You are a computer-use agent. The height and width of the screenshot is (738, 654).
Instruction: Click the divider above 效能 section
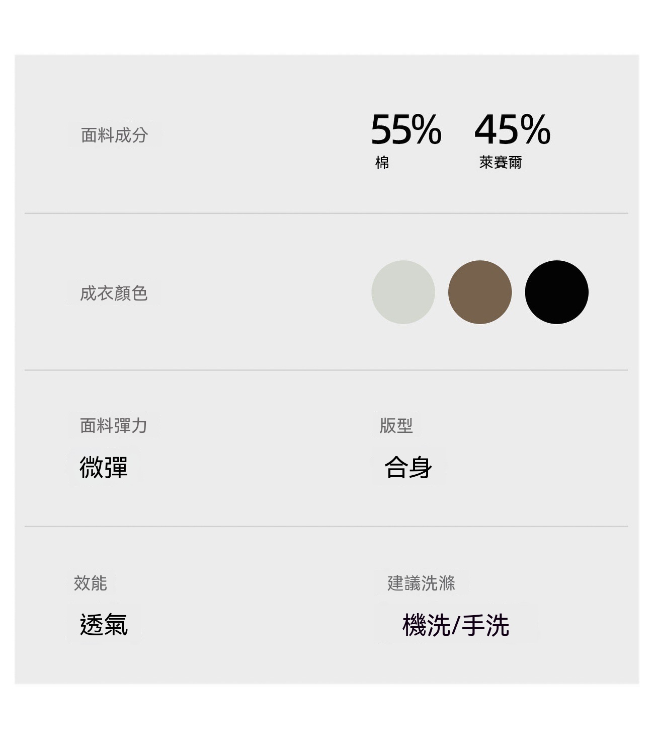[326, 526]
